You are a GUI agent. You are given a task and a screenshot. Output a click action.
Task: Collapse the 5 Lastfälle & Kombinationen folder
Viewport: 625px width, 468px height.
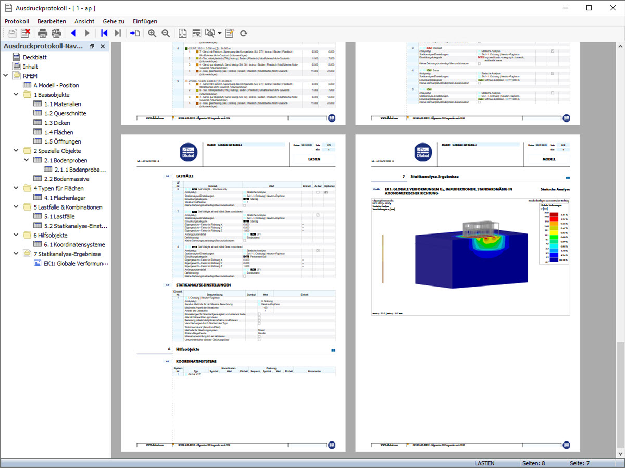tap(17, 207)
